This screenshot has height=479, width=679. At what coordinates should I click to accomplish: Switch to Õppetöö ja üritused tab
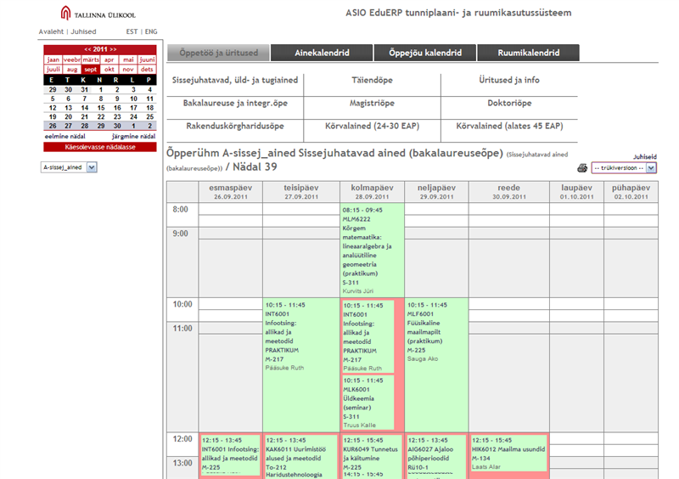tap(218, 53)
